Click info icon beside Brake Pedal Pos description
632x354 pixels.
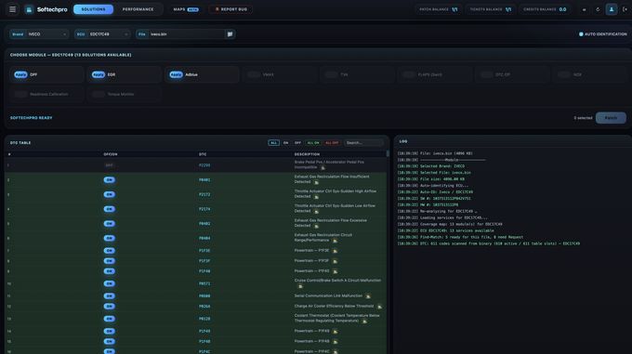coord(323,167)
